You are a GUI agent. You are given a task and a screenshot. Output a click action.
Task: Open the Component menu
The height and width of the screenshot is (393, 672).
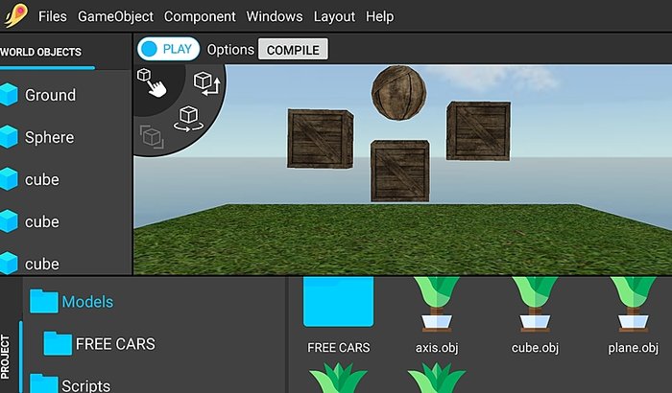click(x=200, y=16)
